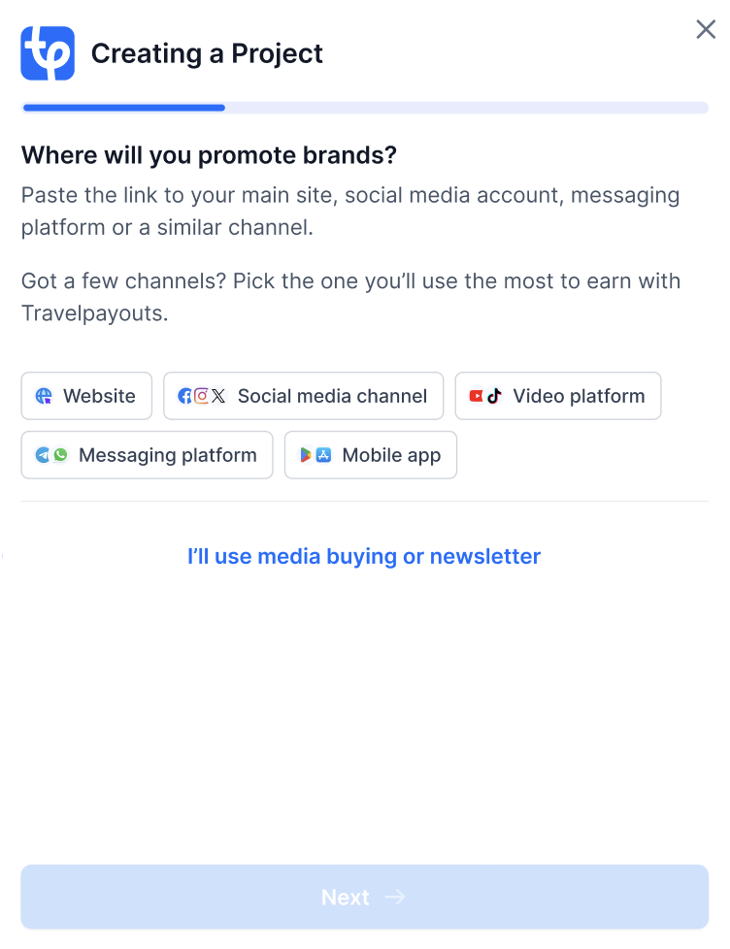Screen dimensions: 730x949
Task: Click the Telegram icon on Messaging platform
Action: click(43, 455)
